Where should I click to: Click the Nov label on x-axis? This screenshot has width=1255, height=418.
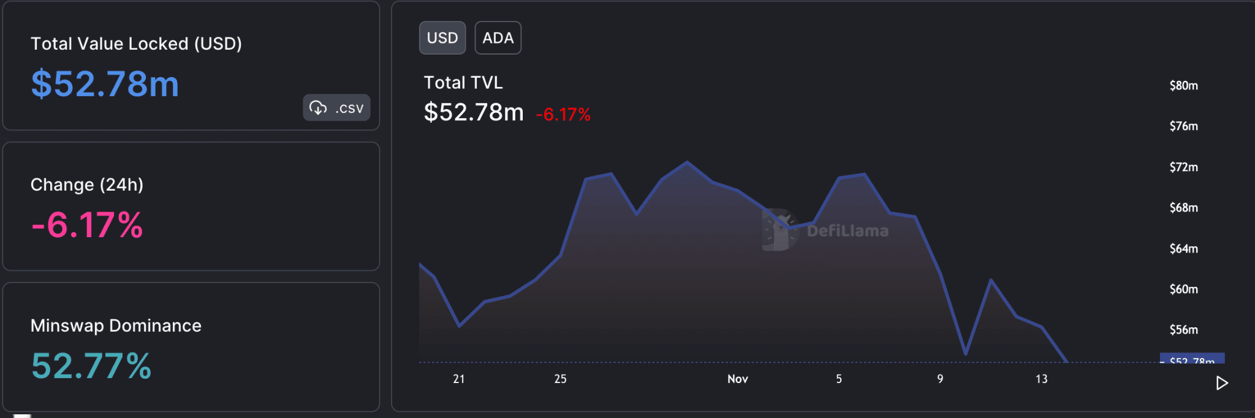tap(738, 379)
